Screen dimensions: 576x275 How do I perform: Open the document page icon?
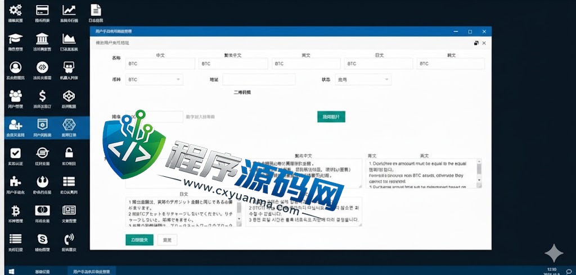[x=96, y=10]
